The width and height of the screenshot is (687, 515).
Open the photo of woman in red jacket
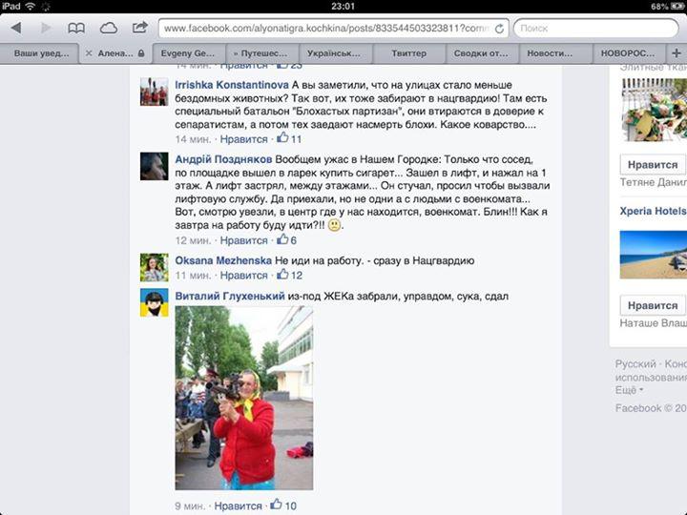(244, 398)
